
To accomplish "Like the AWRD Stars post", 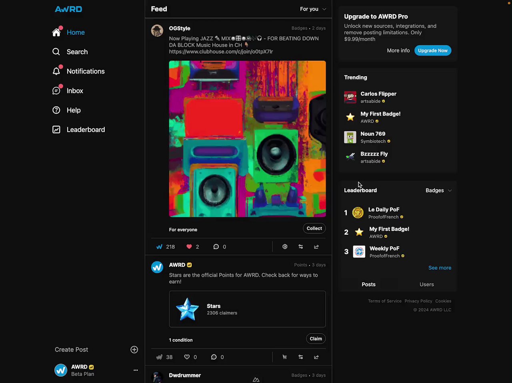I will click(187, 357).
